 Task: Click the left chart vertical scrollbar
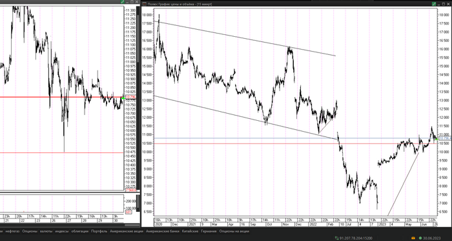pos(138,98)
